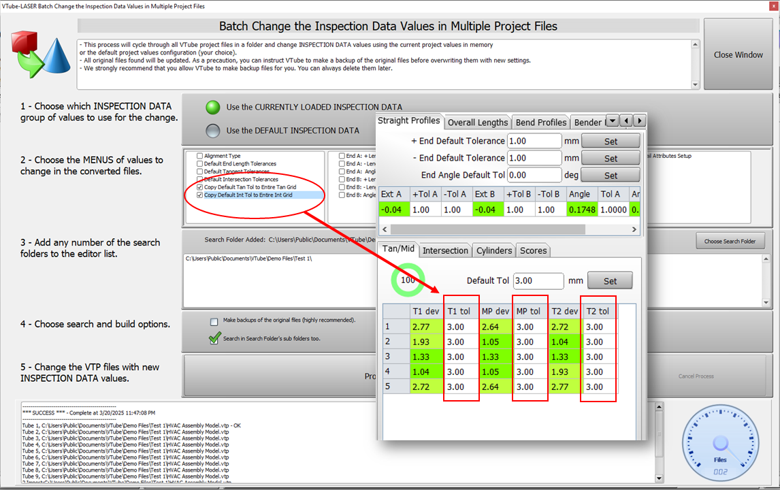780x490 pixels.
Task: Click the info text box scroll-up arrow
Action: [x=695, y=45]
